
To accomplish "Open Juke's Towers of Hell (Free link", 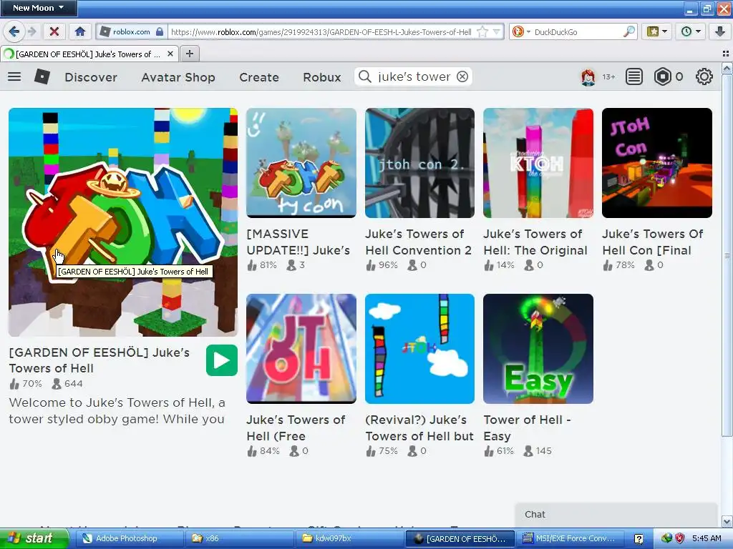I will [x=296, y=427].
